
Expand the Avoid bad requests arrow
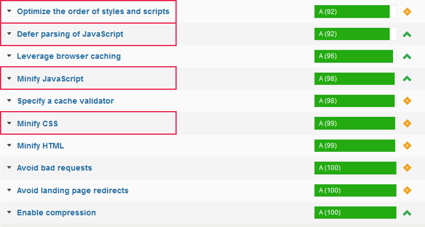coord(9,168)
